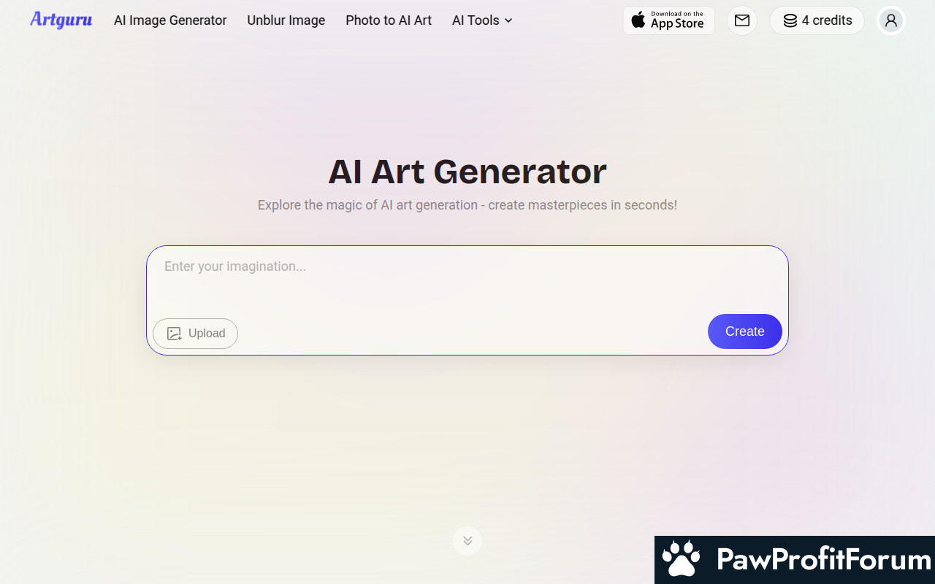Open the AI Tools menu
This screenshot has width=935, height=584.
[x=482, y=20]
